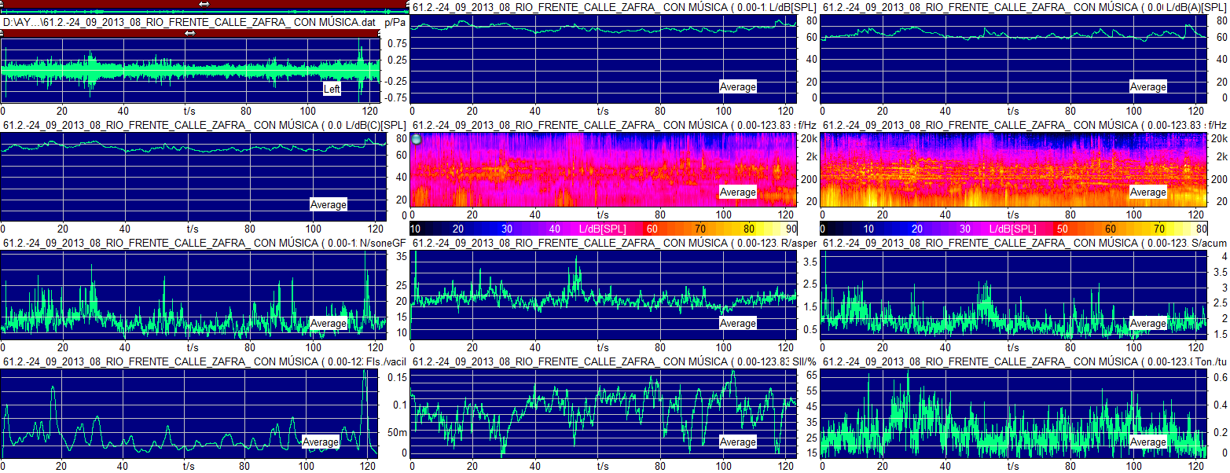Click the 10–90 dB color scale bar
This screenshot has height=473, width=1230.
click(604, 228)
